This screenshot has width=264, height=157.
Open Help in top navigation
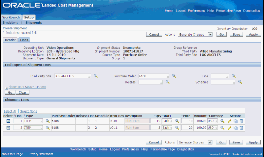tap(210, 11)
